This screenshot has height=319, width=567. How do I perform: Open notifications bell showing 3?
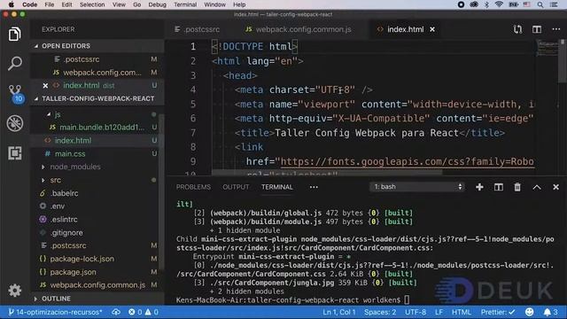click(x=551, y=312)
